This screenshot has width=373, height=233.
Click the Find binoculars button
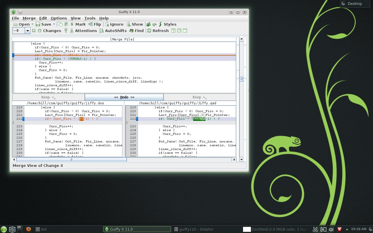(136, 31)
